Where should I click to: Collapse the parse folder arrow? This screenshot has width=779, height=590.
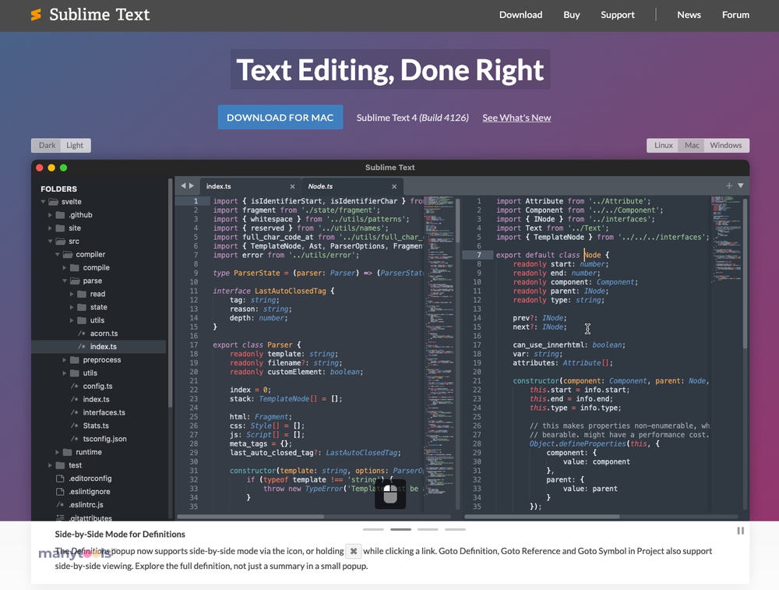click(x=65, y=281)
